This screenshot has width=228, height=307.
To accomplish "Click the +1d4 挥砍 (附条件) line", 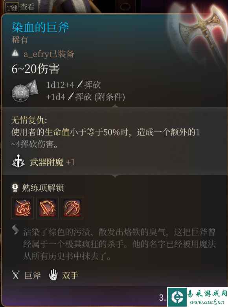I will point(85,97).
